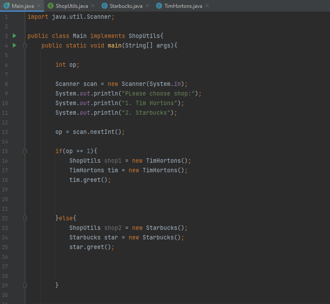
Task: Click the "2. Starbucks" string
Action: pos(146,113)
